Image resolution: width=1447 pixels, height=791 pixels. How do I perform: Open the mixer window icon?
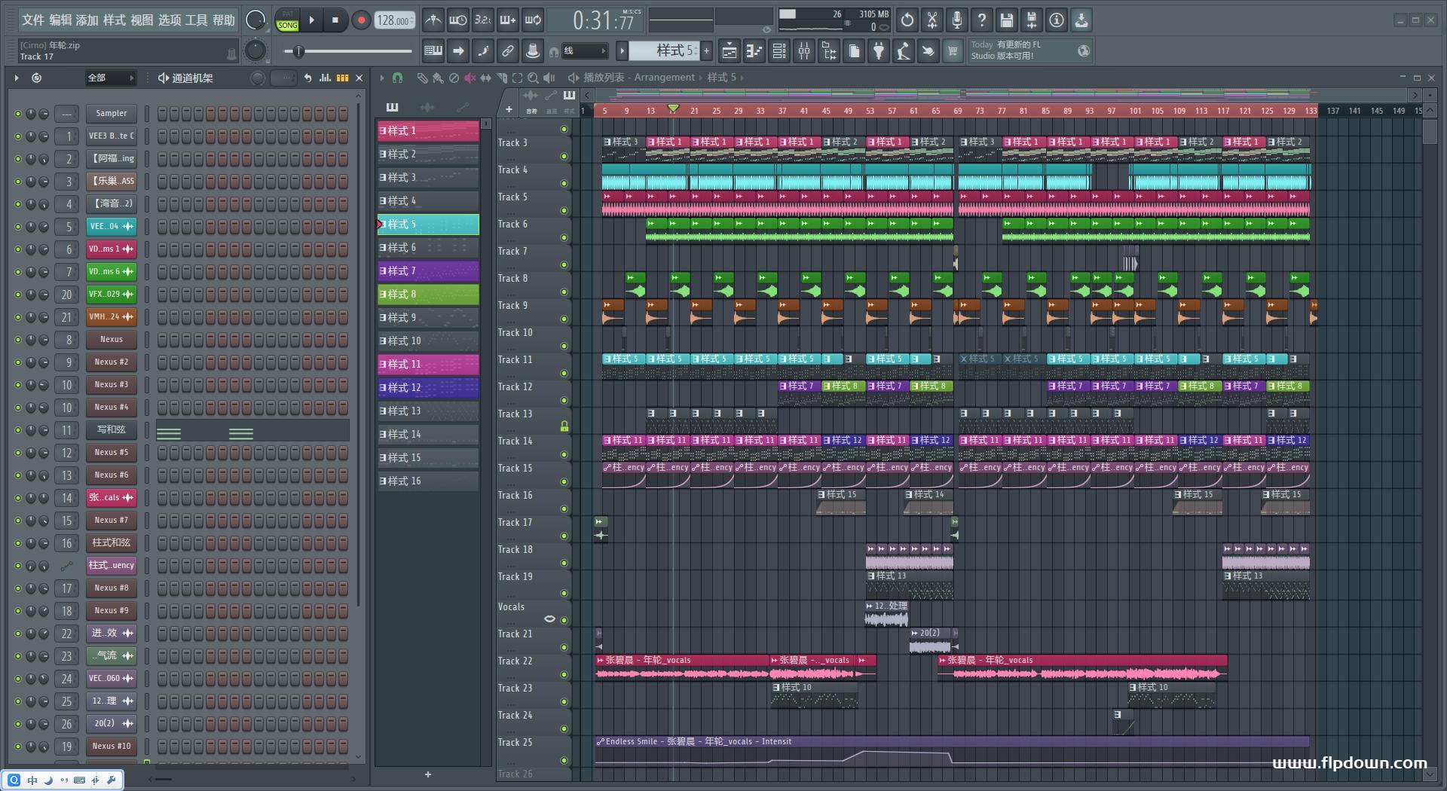(804, 51)
